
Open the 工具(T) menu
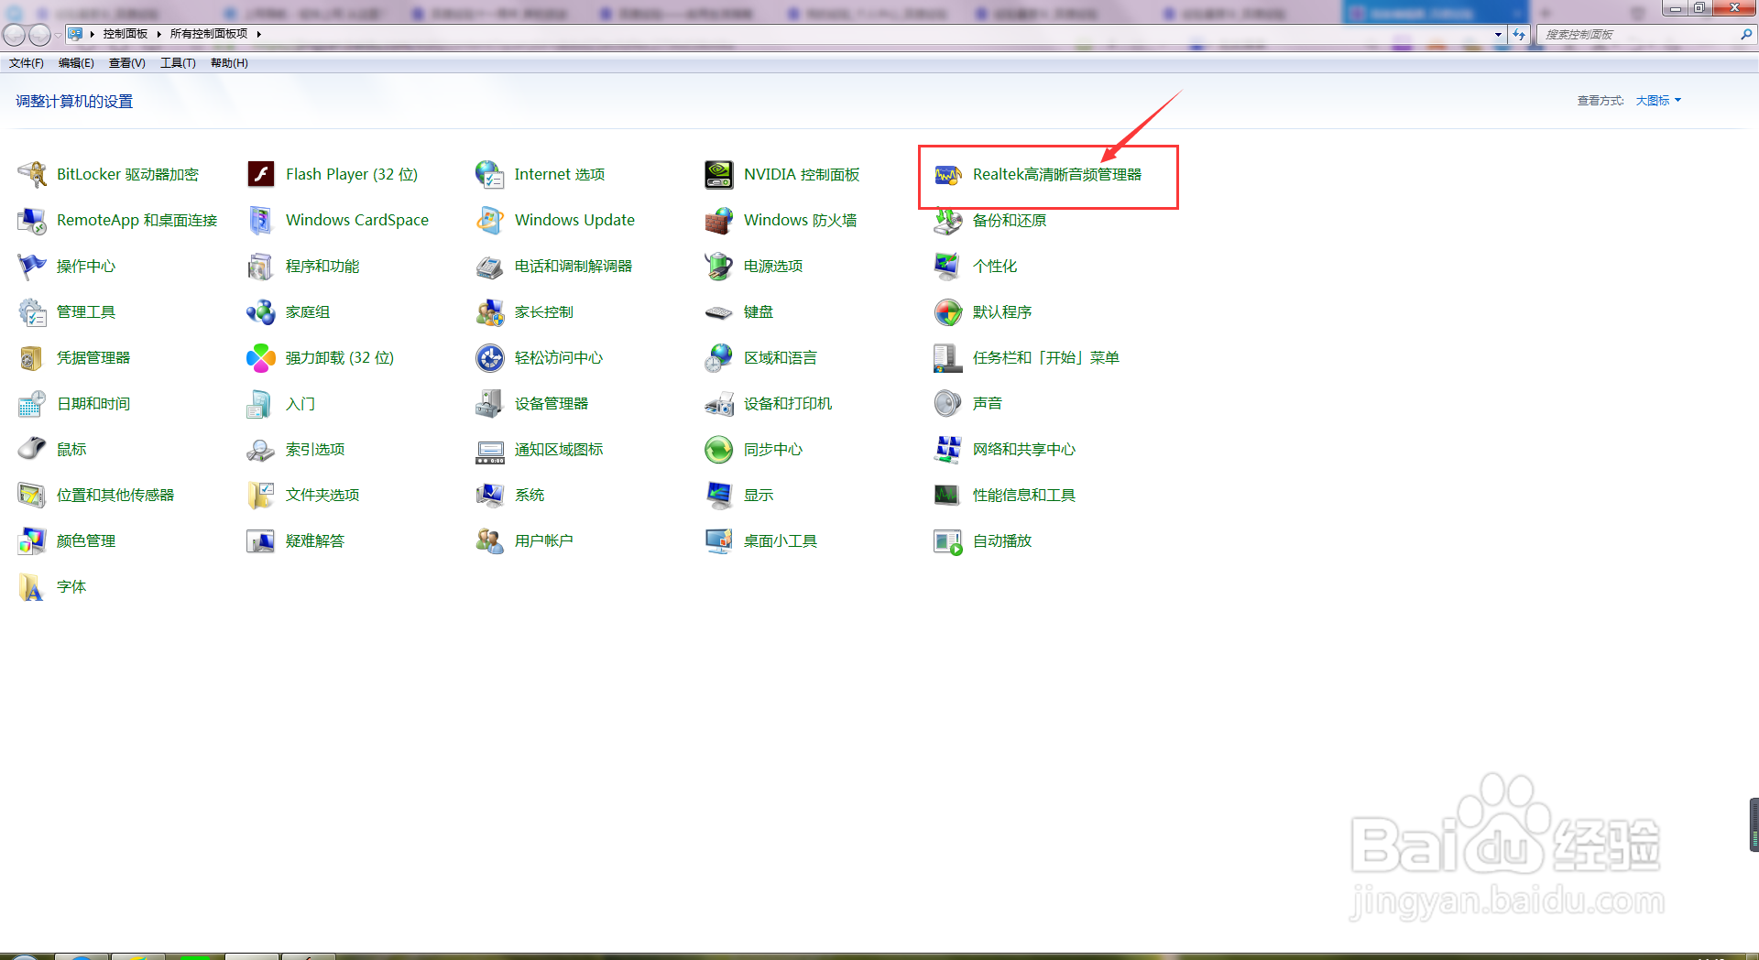pyautogui.click(x=178, y=63)
